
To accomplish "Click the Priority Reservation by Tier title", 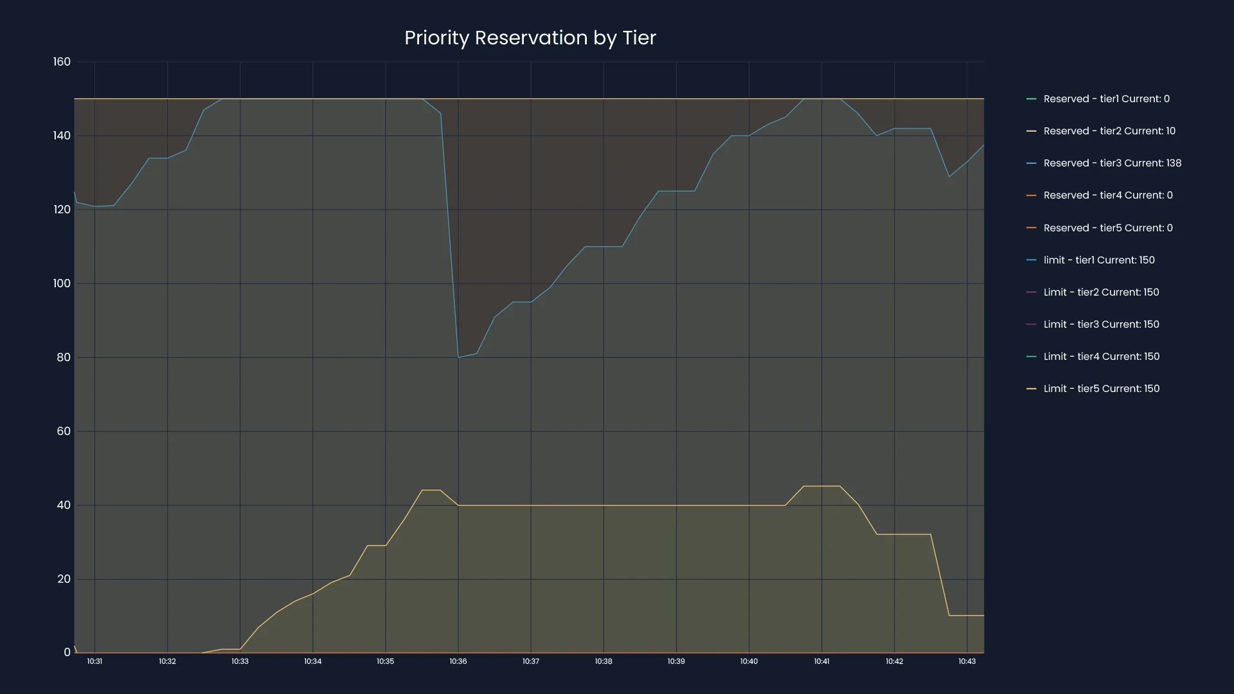I will pos(530,38).
